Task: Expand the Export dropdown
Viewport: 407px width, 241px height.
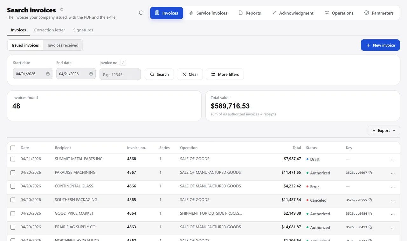Action: [383, 130]
